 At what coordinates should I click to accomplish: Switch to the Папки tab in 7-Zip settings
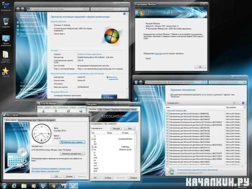point(107,110)
